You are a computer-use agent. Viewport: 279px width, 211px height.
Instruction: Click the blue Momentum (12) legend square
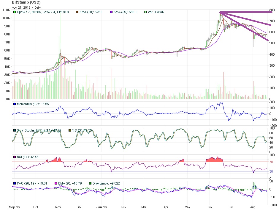(15, 104)
